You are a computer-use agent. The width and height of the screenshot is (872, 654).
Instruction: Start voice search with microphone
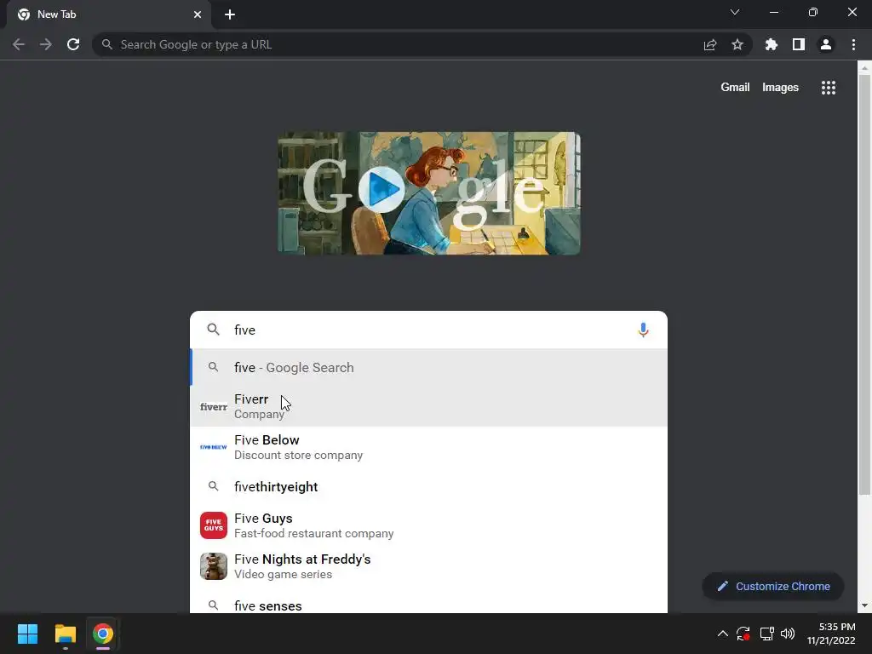(643, 330)
